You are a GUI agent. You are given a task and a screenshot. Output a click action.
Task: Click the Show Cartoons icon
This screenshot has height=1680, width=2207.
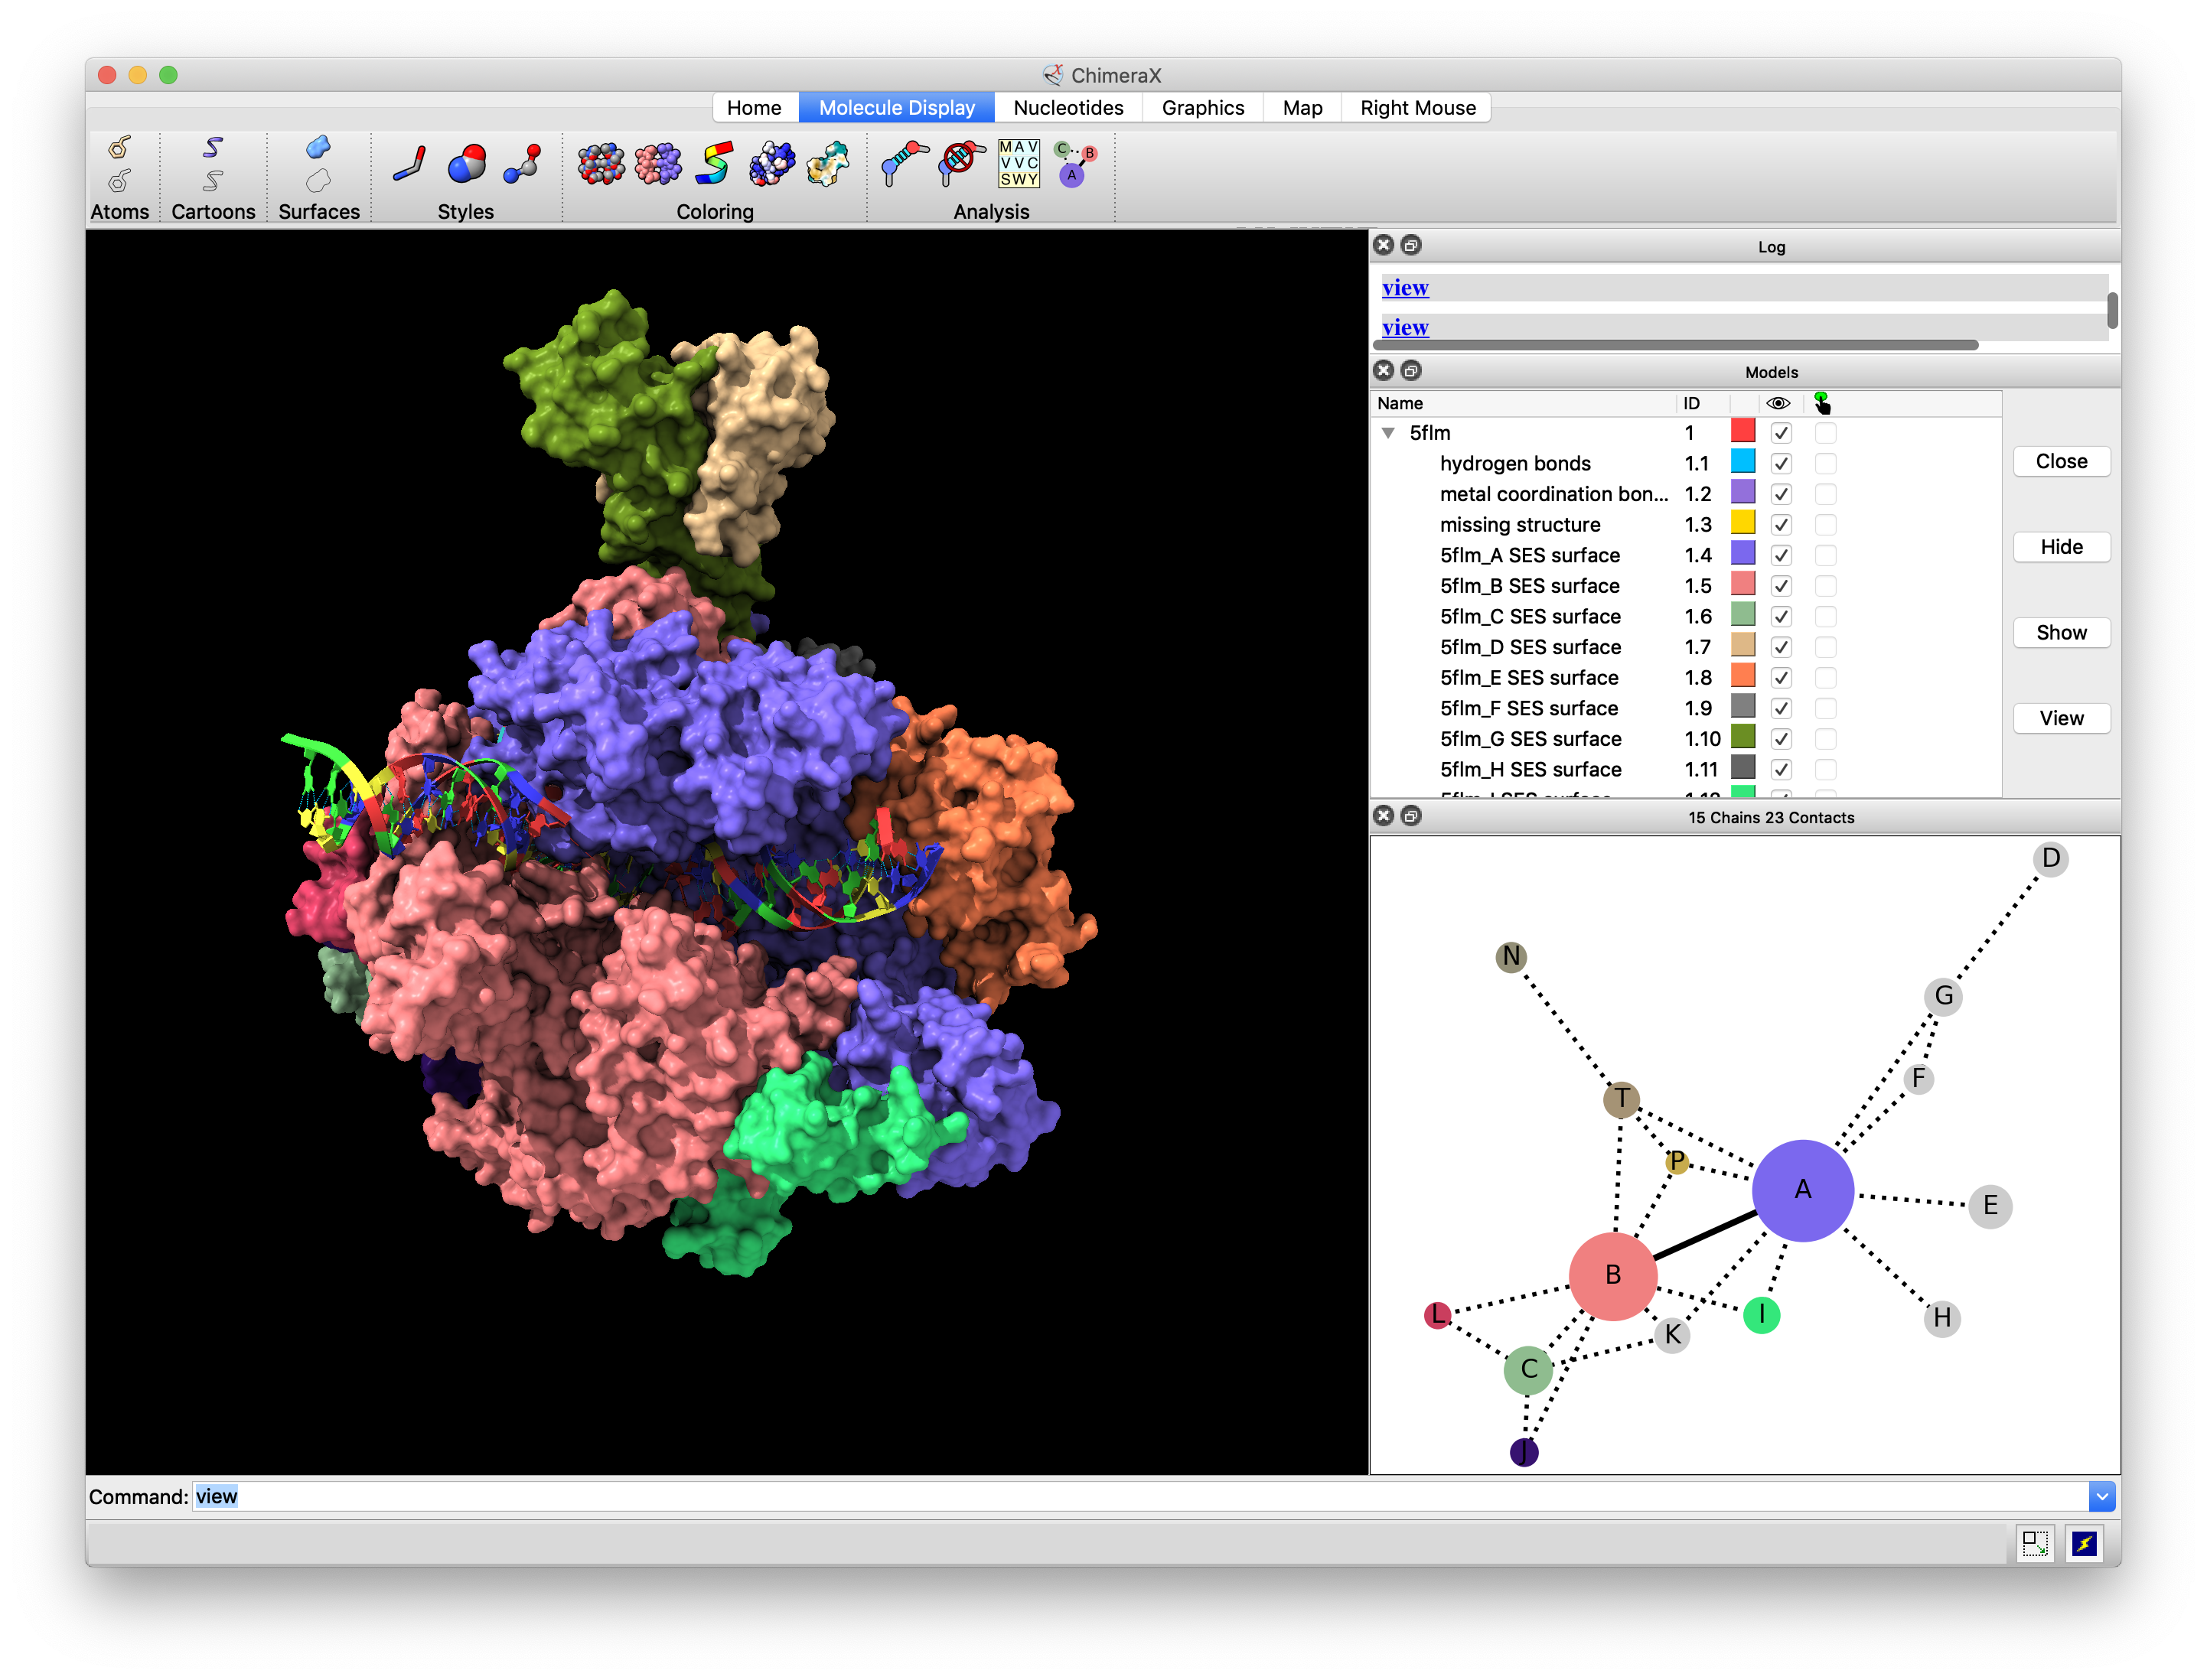(212, 147)
